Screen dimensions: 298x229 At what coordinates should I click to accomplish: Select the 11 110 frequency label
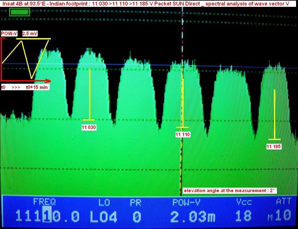click(x=182, y=134)
